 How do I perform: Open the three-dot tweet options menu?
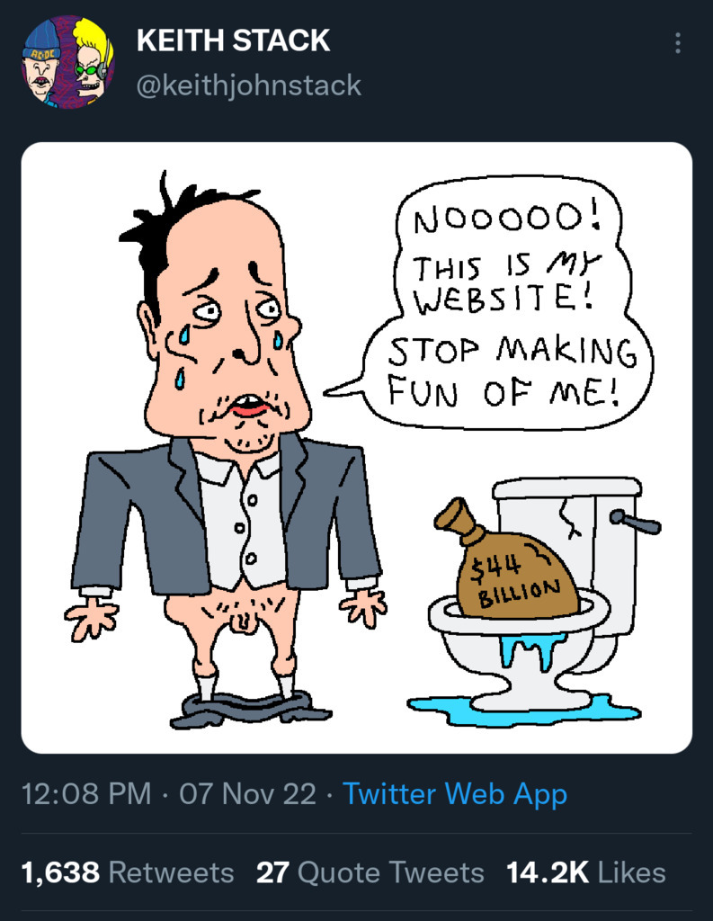point(677,43)
